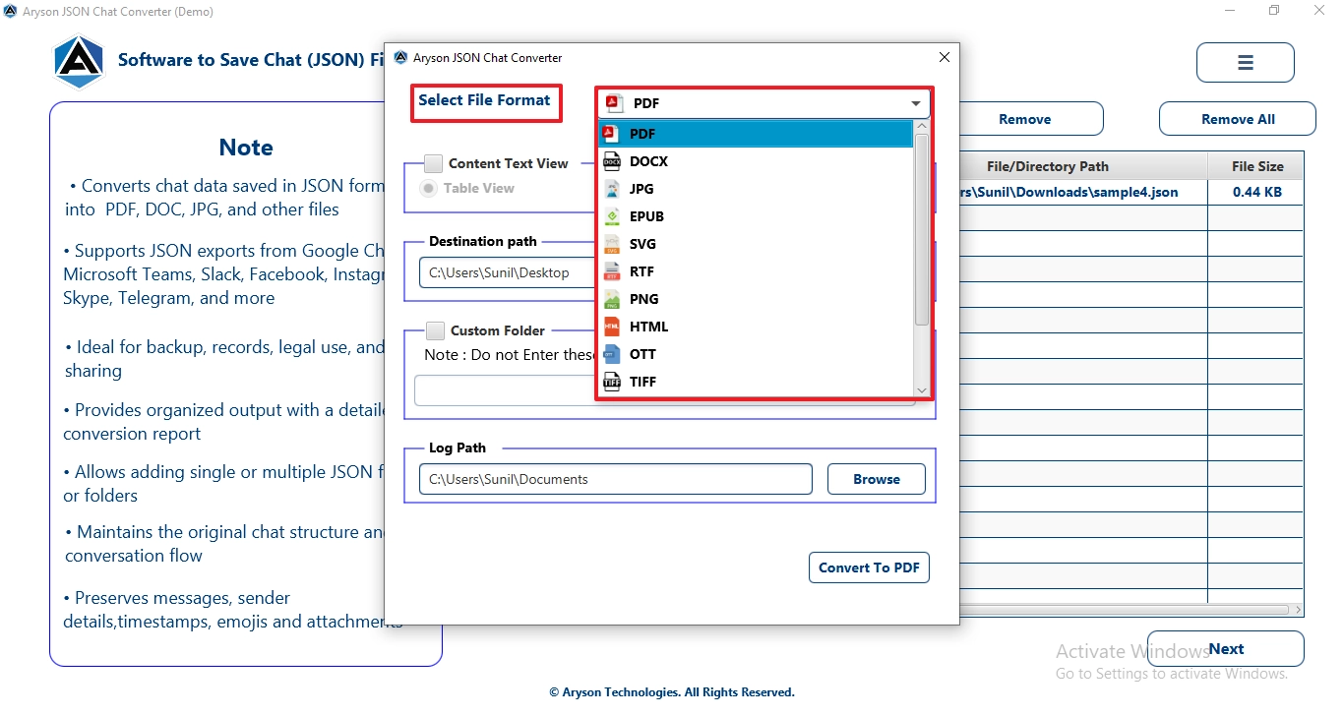Screen dimensions: 1344x716
Task: Click the Log Path text field
Action: 616,479
